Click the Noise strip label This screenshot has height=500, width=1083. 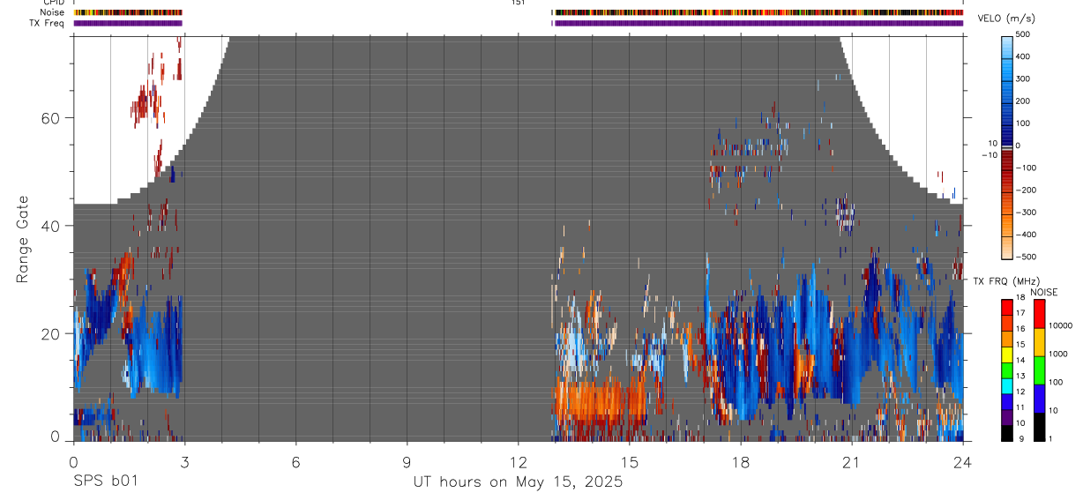tap(53, 12)
